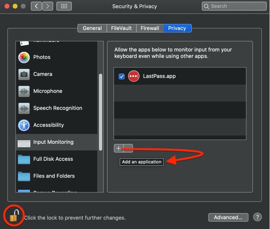Click the privacy category list scrollbar
270x229 pixels.
[101, 112]
